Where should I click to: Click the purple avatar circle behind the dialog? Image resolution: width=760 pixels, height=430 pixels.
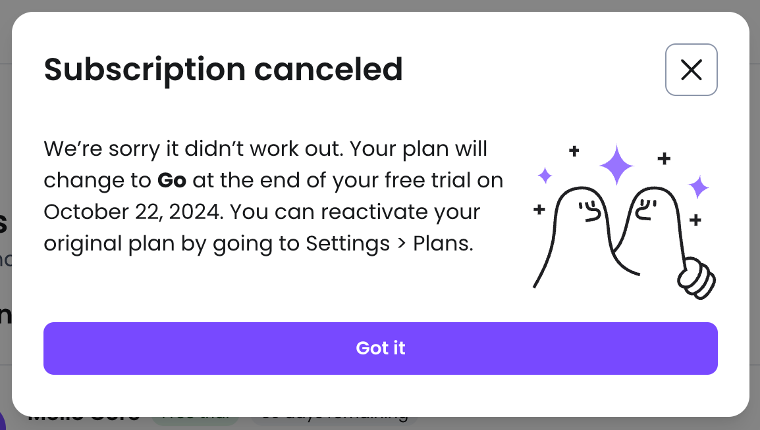tap(3, 421)
